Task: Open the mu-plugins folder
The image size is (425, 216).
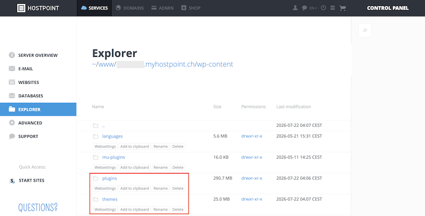Action: click(114, 157)
